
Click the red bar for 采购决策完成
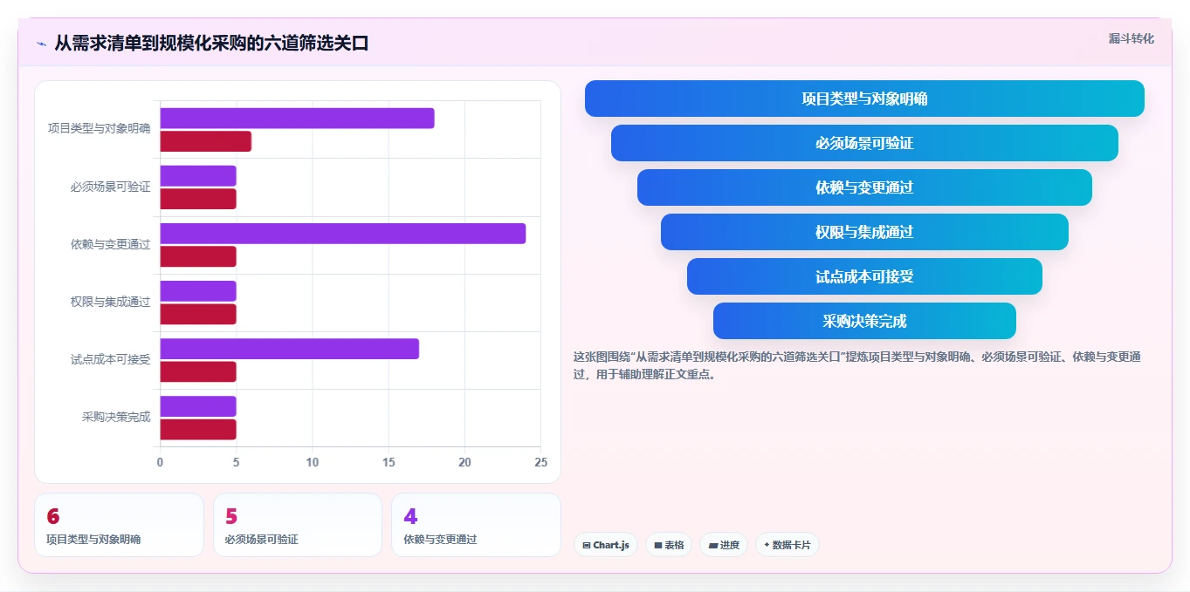(198, 429)
